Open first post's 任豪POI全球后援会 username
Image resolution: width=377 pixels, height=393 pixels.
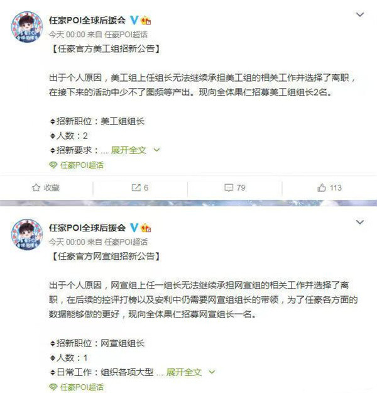click(87, 20)
